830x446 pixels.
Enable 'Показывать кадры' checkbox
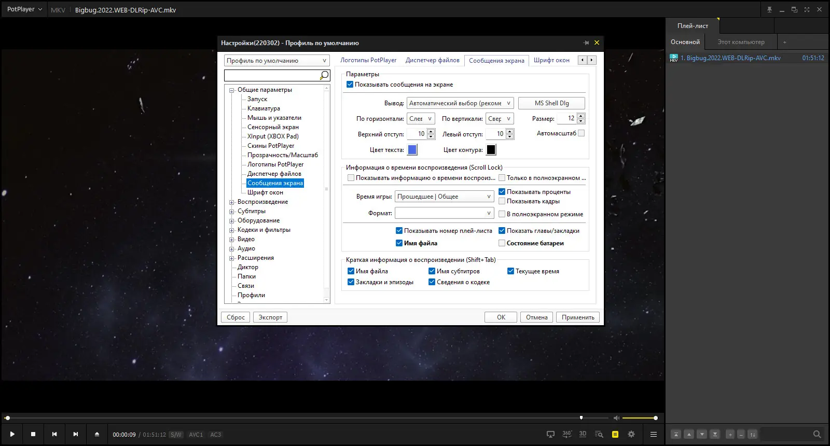tap(502, 201)
